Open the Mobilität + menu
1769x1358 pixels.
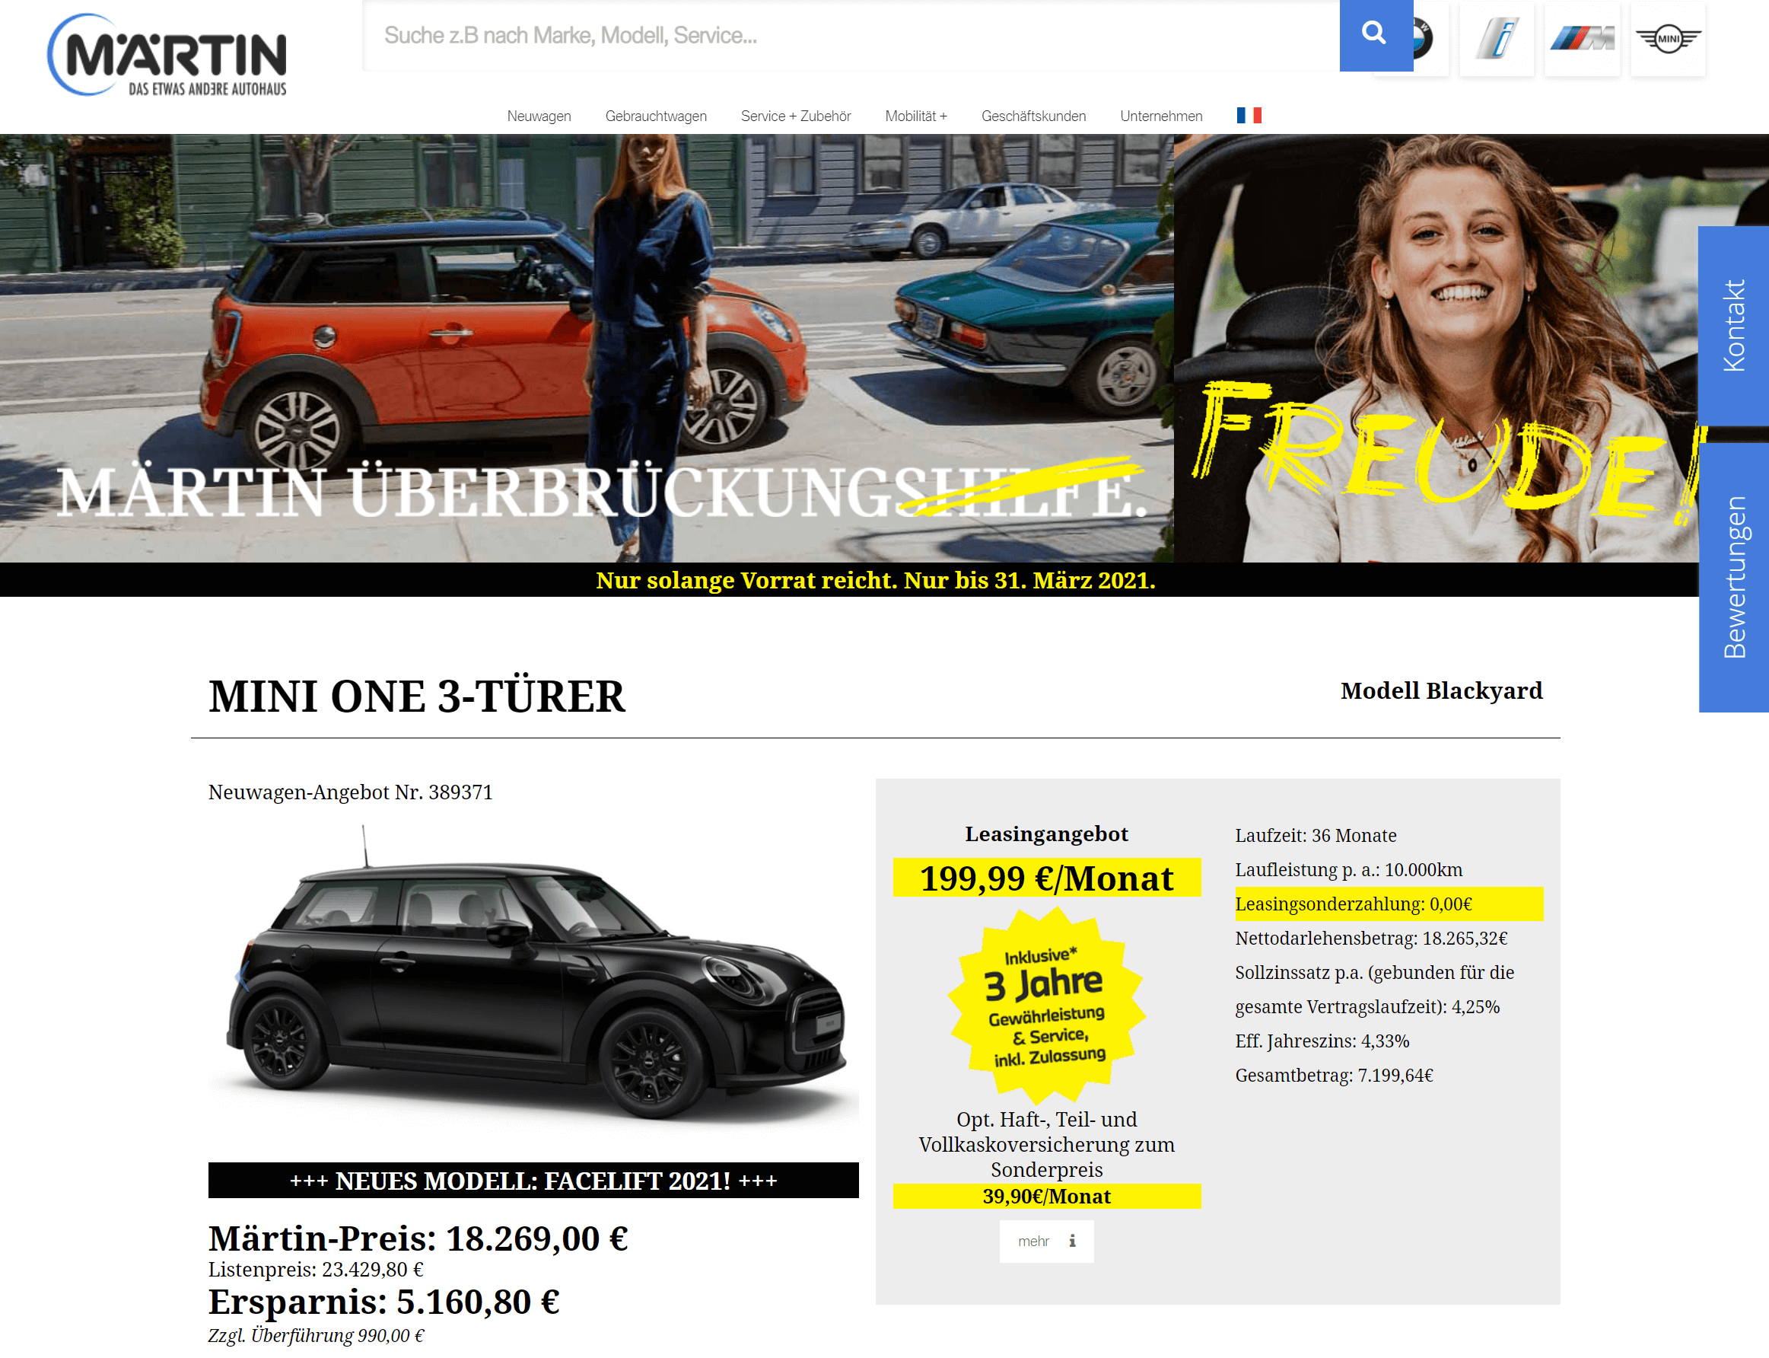tap(916, 116)
